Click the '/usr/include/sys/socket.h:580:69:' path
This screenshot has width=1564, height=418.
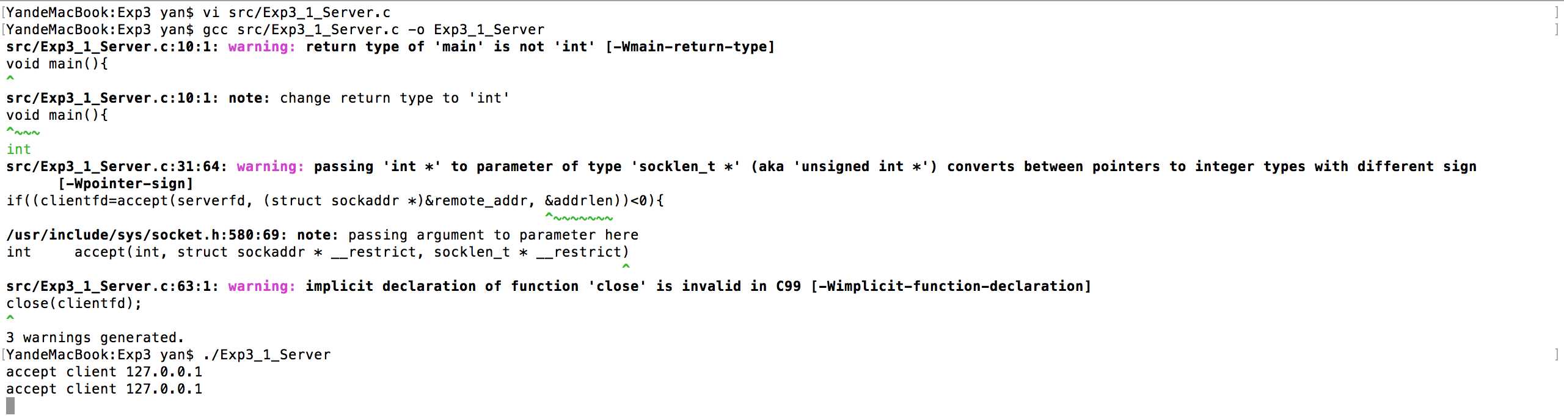click(x=147, y=235)
